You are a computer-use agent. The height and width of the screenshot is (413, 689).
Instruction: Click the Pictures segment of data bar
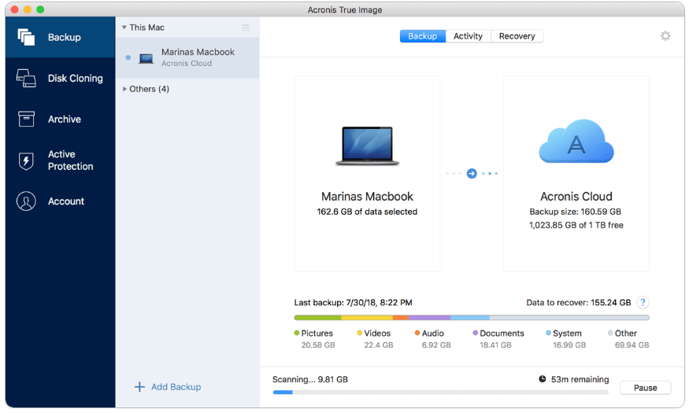[x=317, y=317]
